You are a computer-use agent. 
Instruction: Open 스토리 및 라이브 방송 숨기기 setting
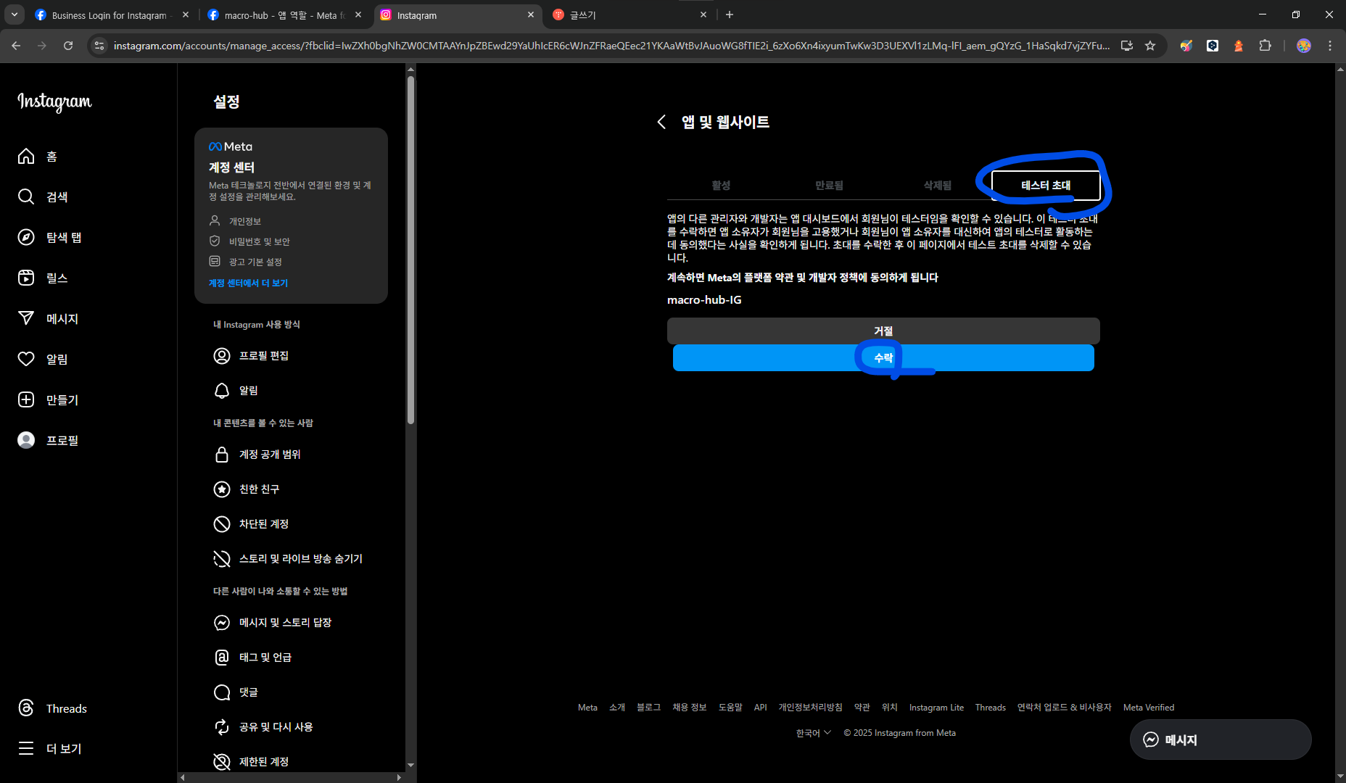(288, 559)
